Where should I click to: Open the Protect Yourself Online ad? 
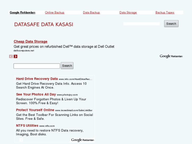[35, 110]
